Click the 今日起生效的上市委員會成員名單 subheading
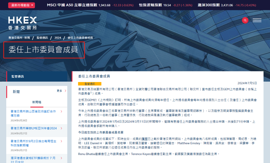 click(x=101, y=132)
